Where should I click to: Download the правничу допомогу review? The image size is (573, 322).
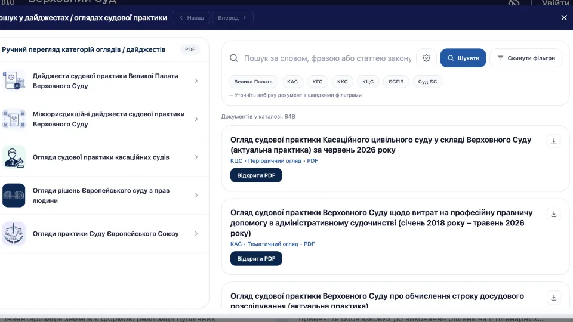[x=554, y=214]
